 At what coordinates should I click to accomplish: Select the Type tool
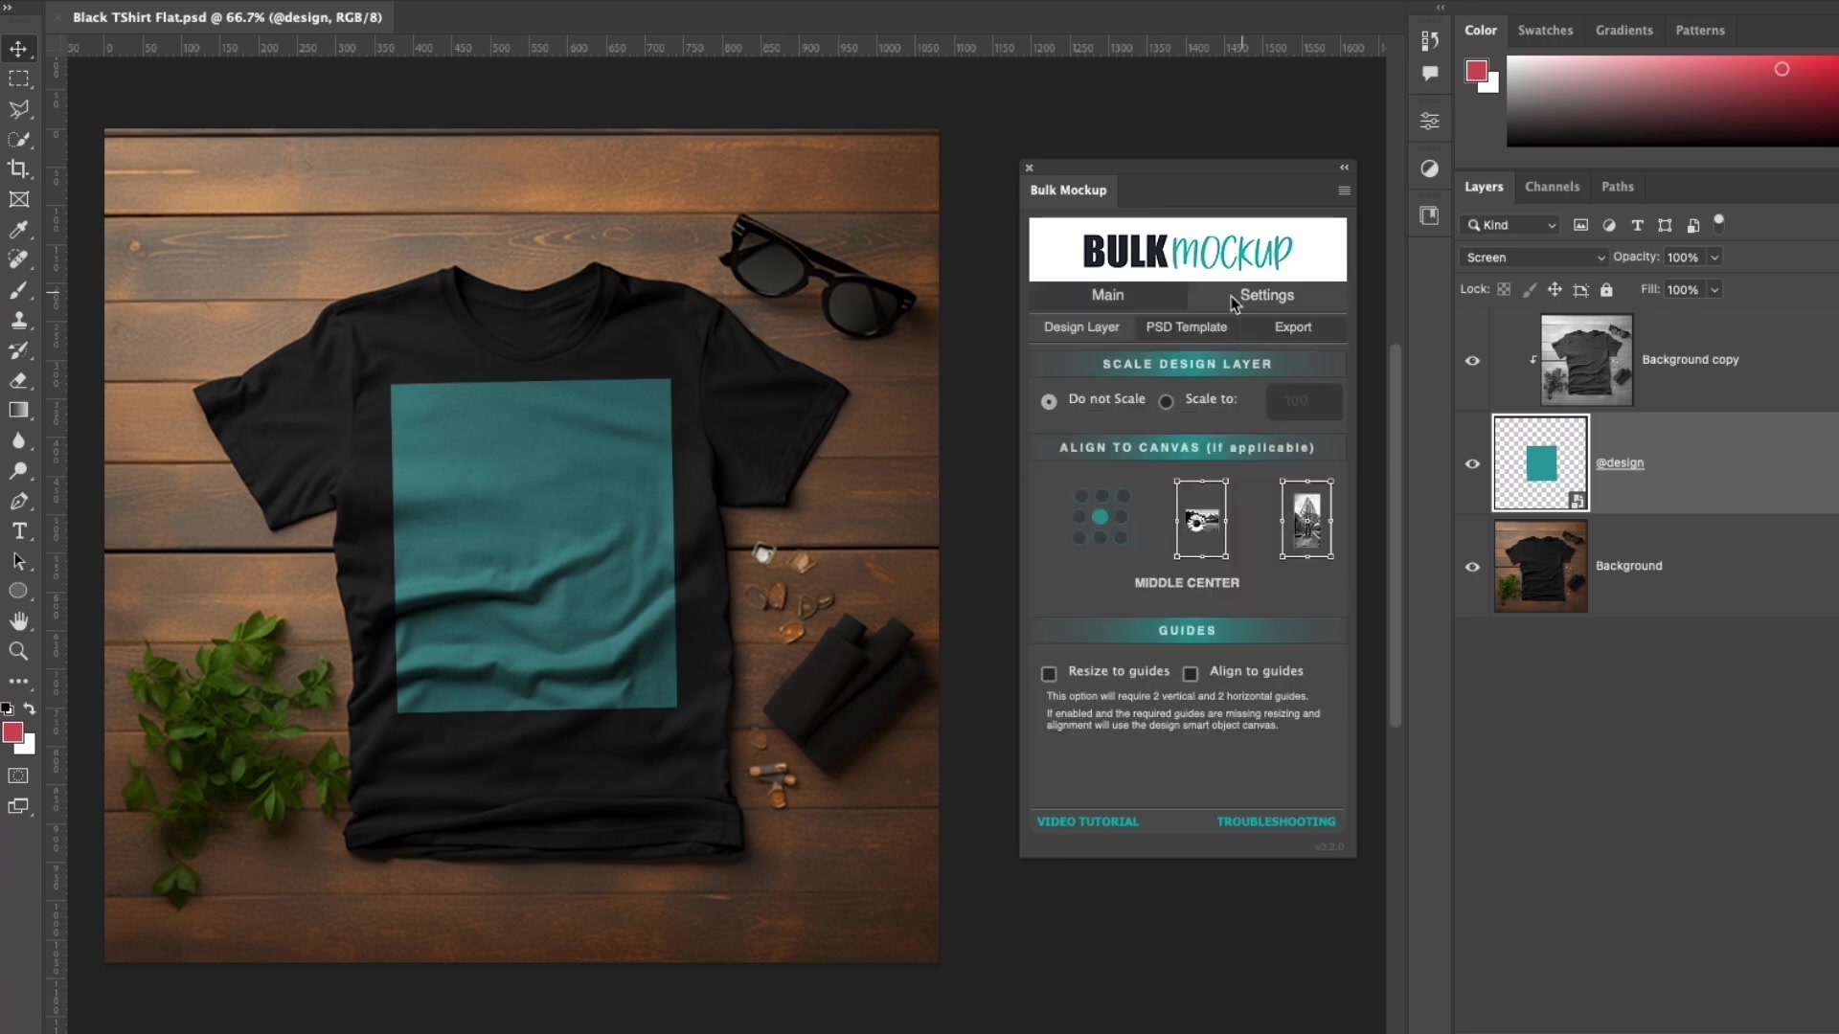[x=19, y=531]
